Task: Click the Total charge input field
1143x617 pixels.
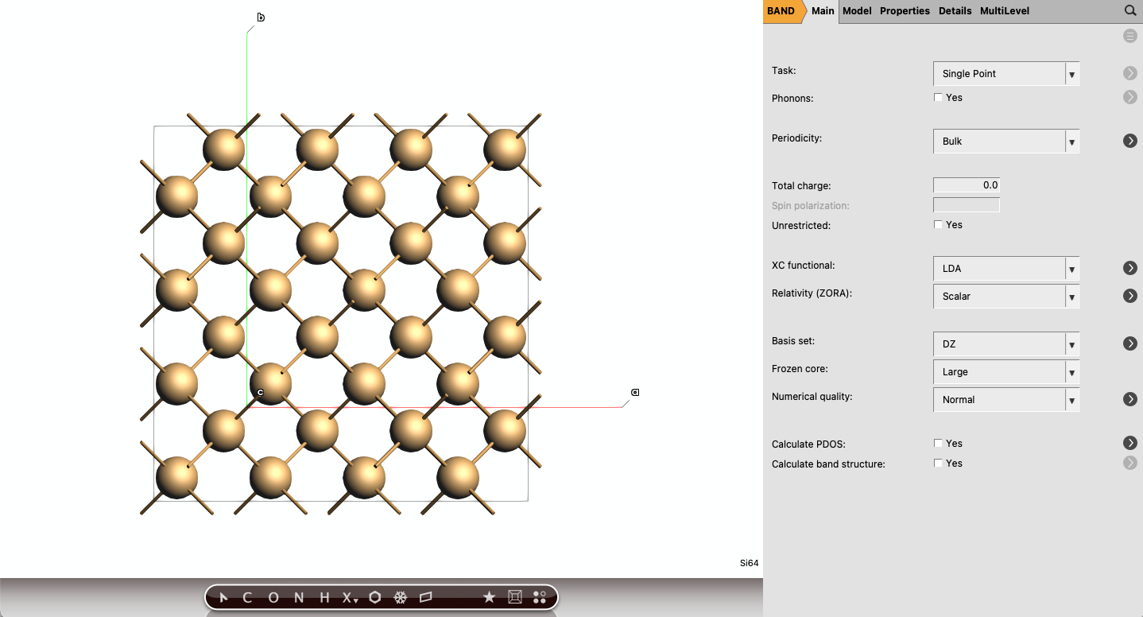Action: pyautogui.click(x=966, y=184)
